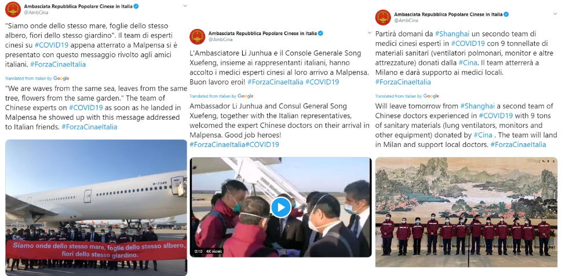This screenshot has height=276, width=562.
Task: Open the airplane banner photo
Action: (x=96, y=208)
